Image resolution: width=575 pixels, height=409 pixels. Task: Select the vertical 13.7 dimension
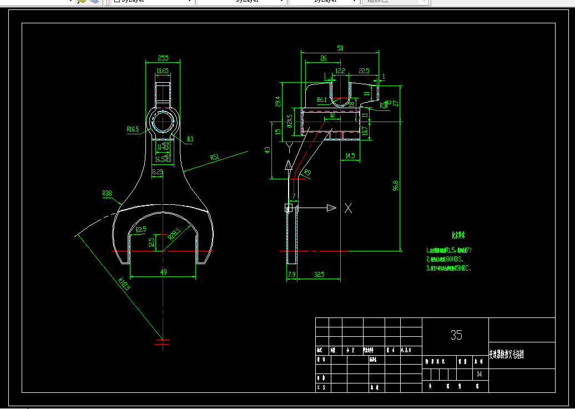click(364, 130)
